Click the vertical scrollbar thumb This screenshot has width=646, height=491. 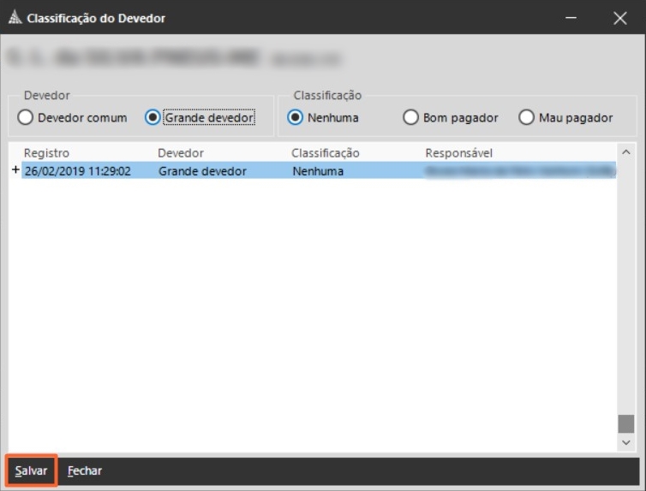coord(625,423)
